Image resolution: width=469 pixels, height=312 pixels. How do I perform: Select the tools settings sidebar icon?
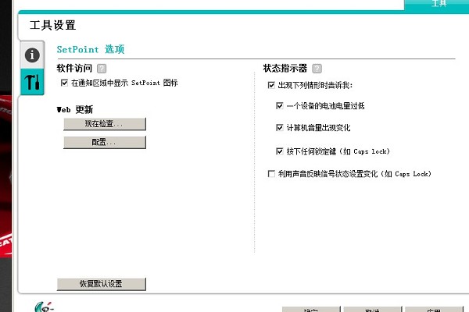tap(32, 82)
